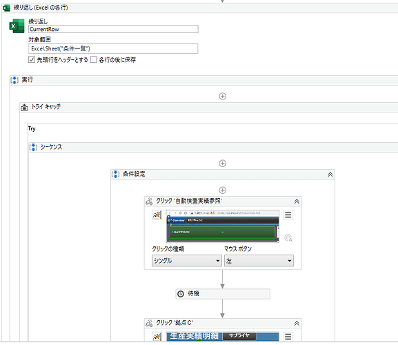Screen dimensions: 398x345
Task: Collapse the クリック '自動検査実績参照' activity
Action: (x=297, y=201)
